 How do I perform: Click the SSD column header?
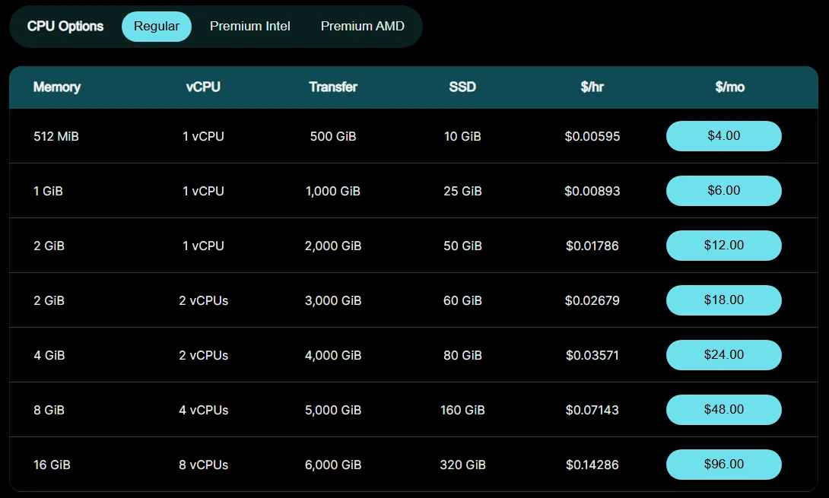coord(462,87)
